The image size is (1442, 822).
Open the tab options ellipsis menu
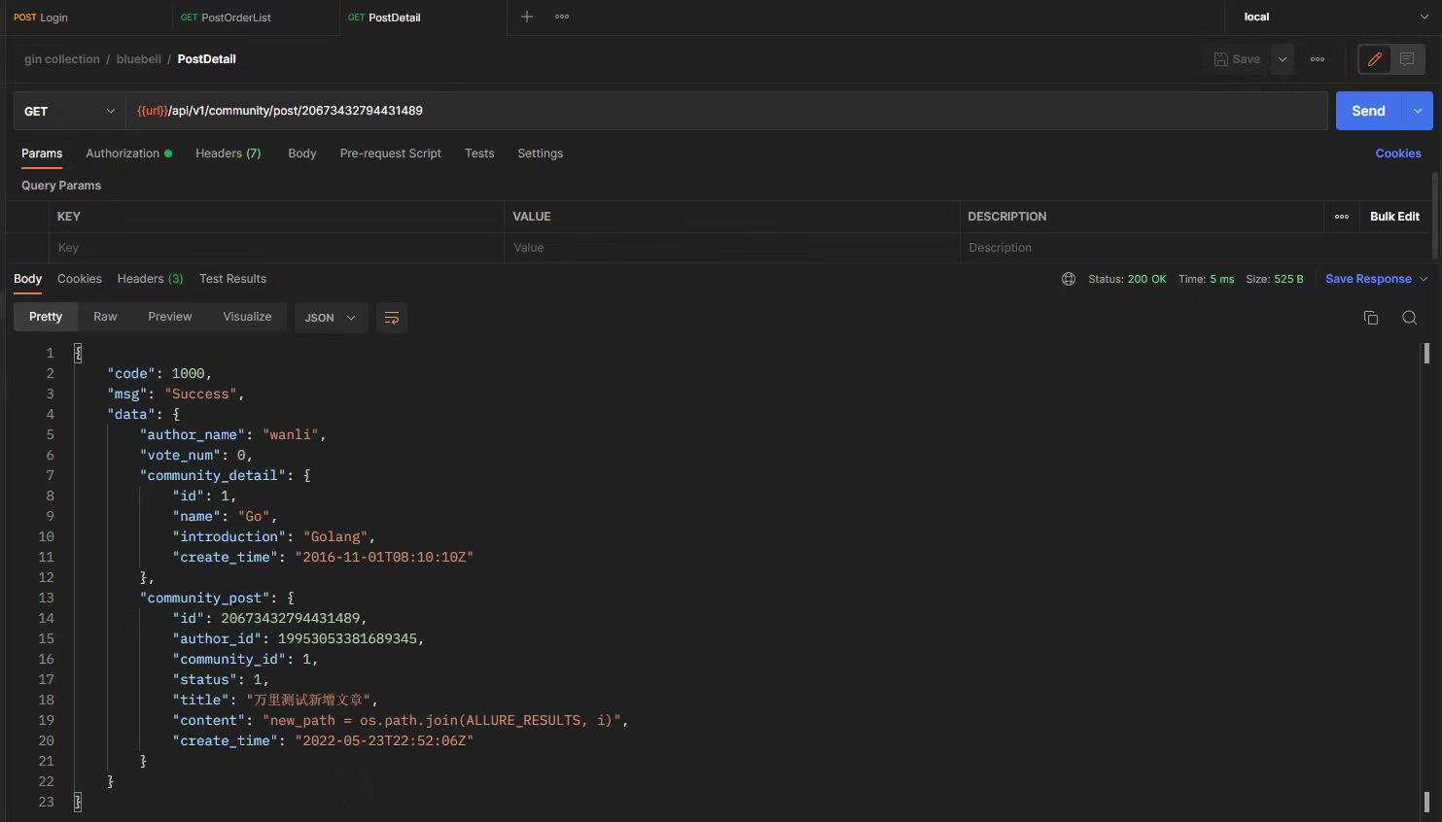tap(562, 17)
